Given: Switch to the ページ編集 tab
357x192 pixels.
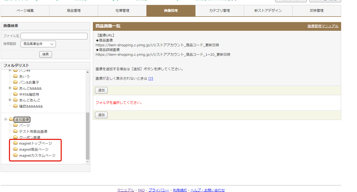Looking at the screenshot, I should [x=25, y=11].
